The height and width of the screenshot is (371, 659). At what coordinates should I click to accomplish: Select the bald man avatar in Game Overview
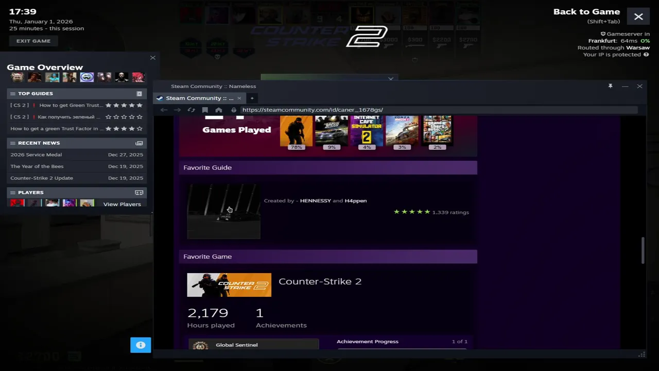pos(122,77)
